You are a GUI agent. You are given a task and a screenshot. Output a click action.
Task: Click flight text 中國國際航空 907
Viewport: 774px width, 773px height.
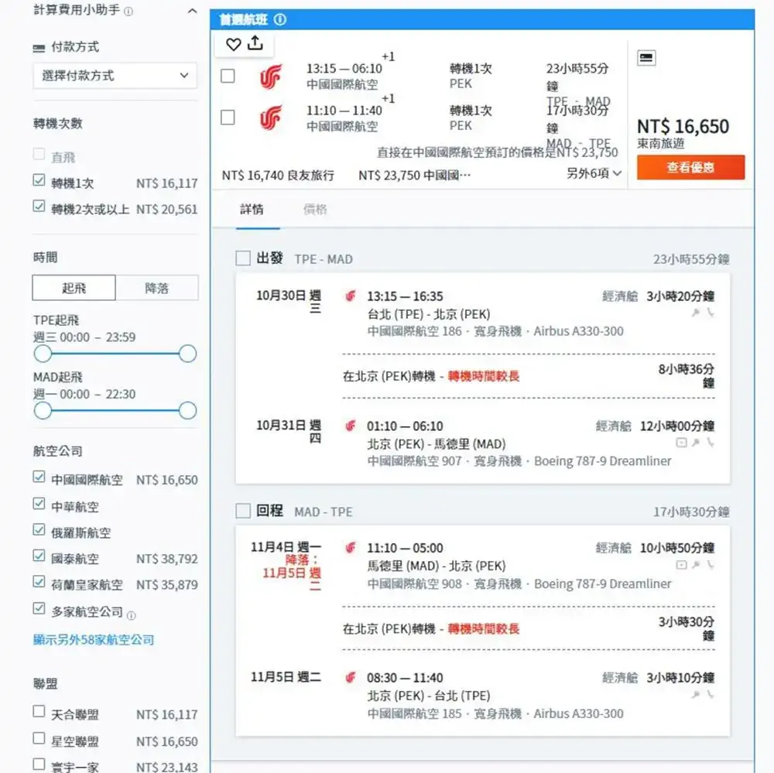[415, 461]
